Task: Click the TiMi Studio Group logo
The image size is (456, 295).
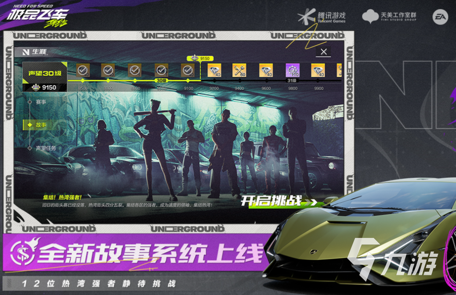Action: click(x=389, y=17)
